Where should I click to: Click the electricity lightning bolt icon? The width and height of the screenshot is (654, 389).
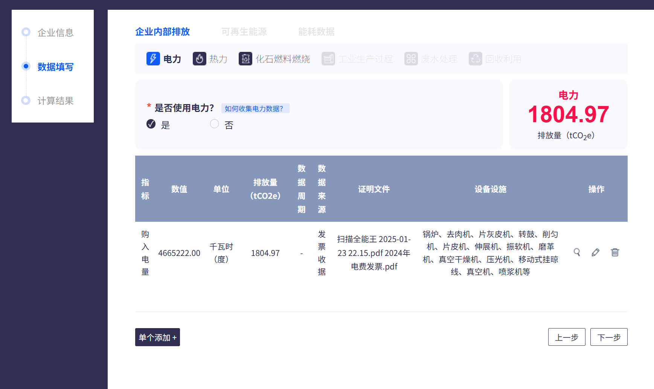(153, 59)
